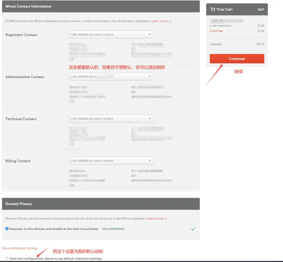Click the ICANN fee link in cart
This screenshot has width=283, height=262.
click(216, 31)
